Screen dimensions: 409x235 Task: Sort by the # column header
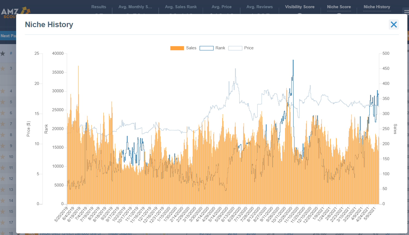tap(11, 53)
